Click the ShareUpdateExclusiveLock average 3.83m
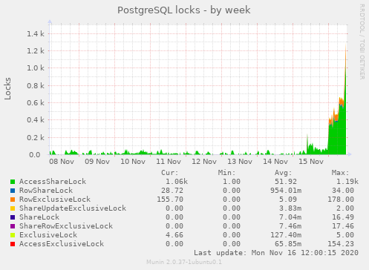The height and width of the screenshot is (270, 369). click(290, 208)
